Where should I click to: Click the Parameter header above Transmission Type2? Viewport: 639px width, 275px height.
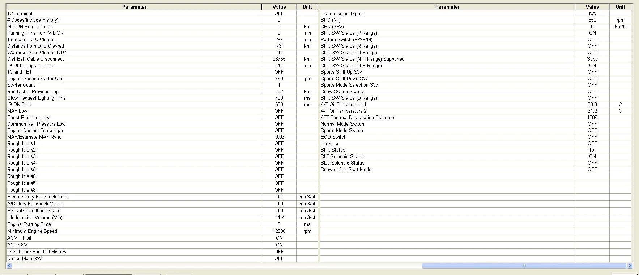point(447,7)
